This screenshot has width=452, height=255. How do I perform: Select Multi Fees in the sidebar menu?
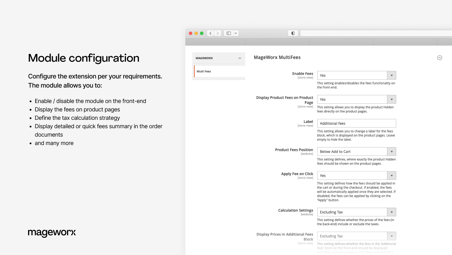(204, 71)
